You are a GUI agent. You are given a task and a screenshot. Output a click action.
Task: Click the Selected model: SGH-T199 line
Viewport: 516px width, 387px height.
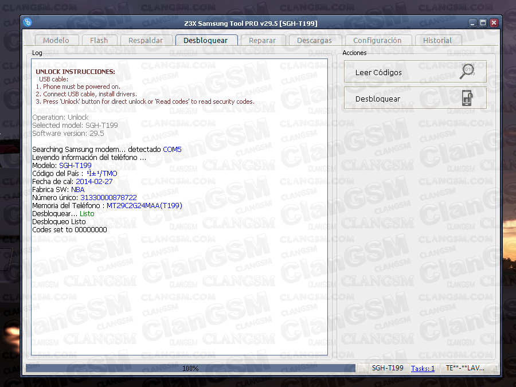click(x=75, y=126)
